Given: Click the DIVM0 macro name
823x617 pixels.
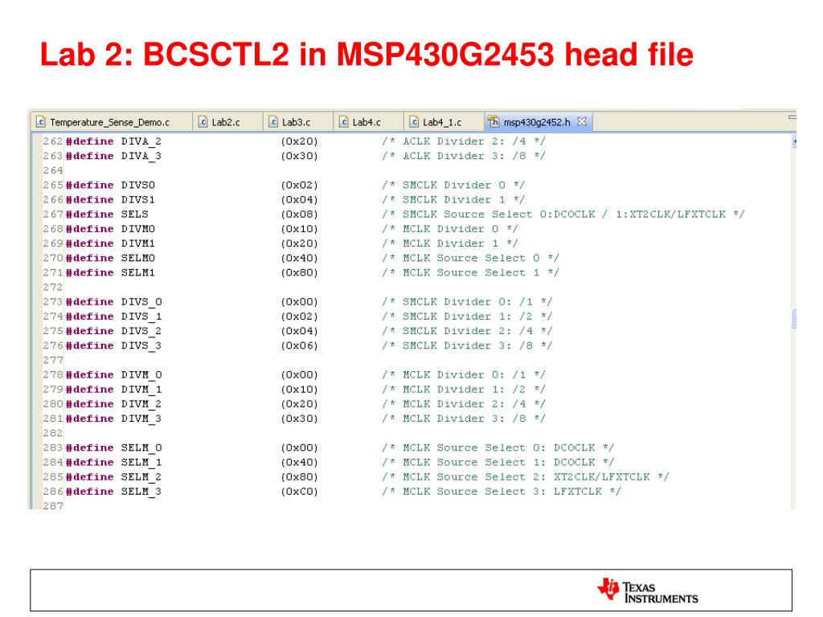Looking at the screenshot, I should coord(138,229).
